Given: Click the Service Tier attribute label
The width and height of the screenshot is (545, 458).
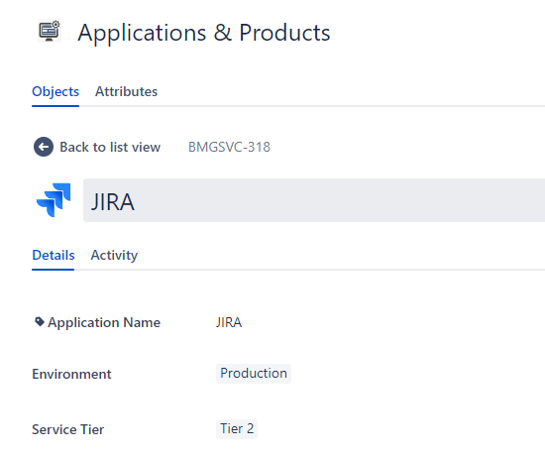Looking at the screenshot, I should coord(68,429).
